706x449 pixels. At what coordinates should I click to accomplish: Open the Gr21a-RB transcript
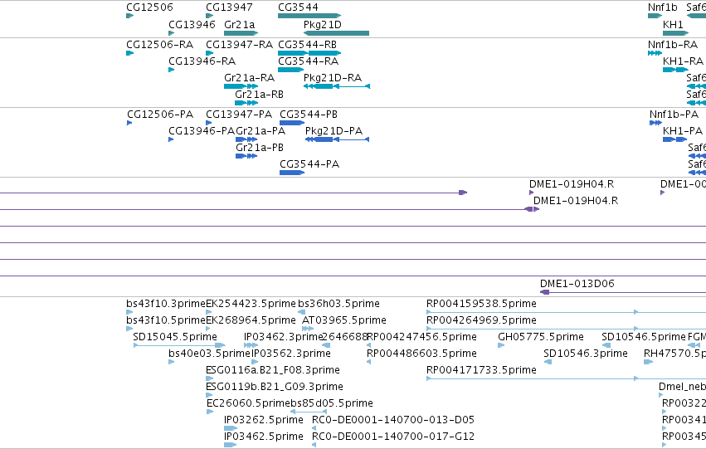(246, 103)
